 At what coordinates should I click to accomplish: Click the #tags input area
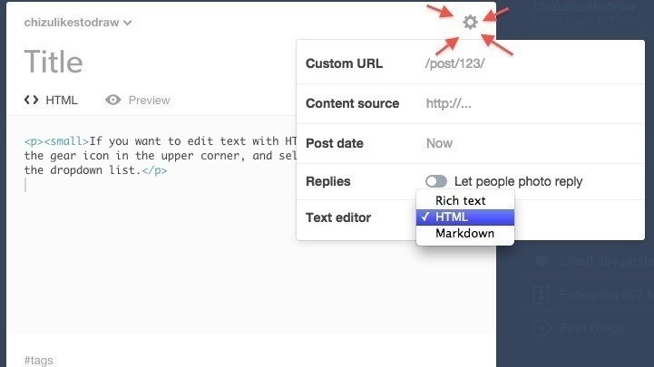pos(39,360)
